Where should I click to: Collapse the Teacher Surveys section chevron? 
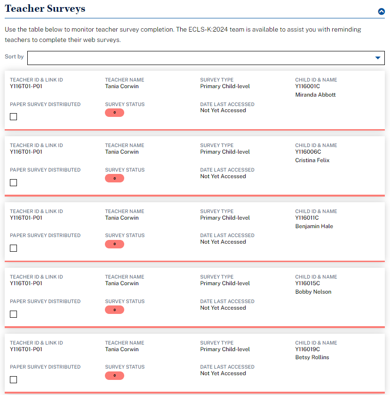click(x=381, y=12)
